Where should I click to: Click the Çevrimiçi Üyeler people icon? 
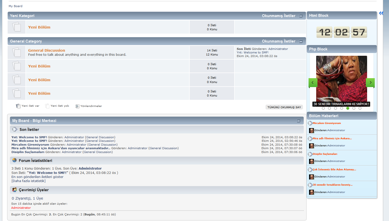pyautogui.click(x=15, y=190)
